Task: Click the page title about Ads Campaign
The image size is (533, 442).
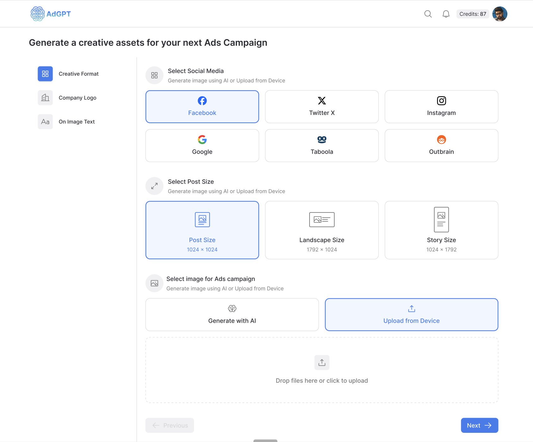Action: point(148,43)
